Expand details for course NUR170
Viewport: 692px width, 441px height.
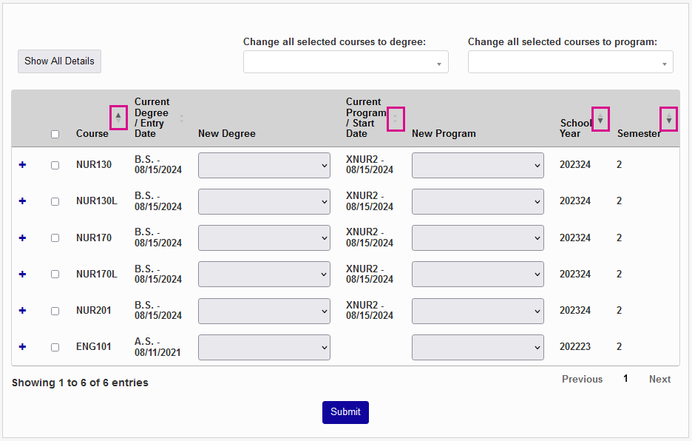[x=21, y=238]
